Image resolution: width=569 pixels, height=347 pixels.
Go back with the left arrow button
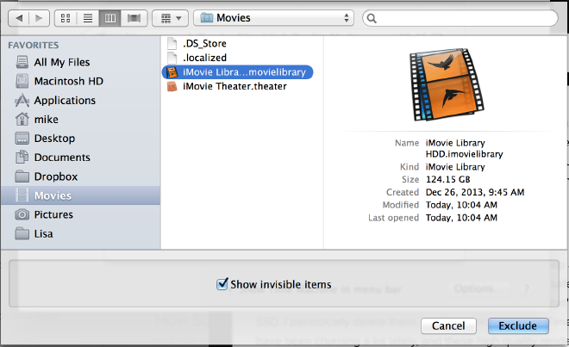[x=18, y=18]
